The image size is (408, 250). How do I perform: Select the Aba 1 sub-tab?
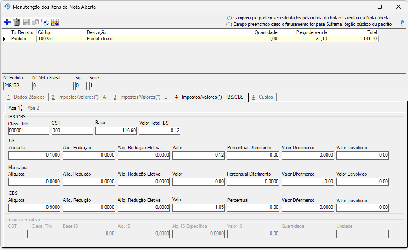[14, 108]
